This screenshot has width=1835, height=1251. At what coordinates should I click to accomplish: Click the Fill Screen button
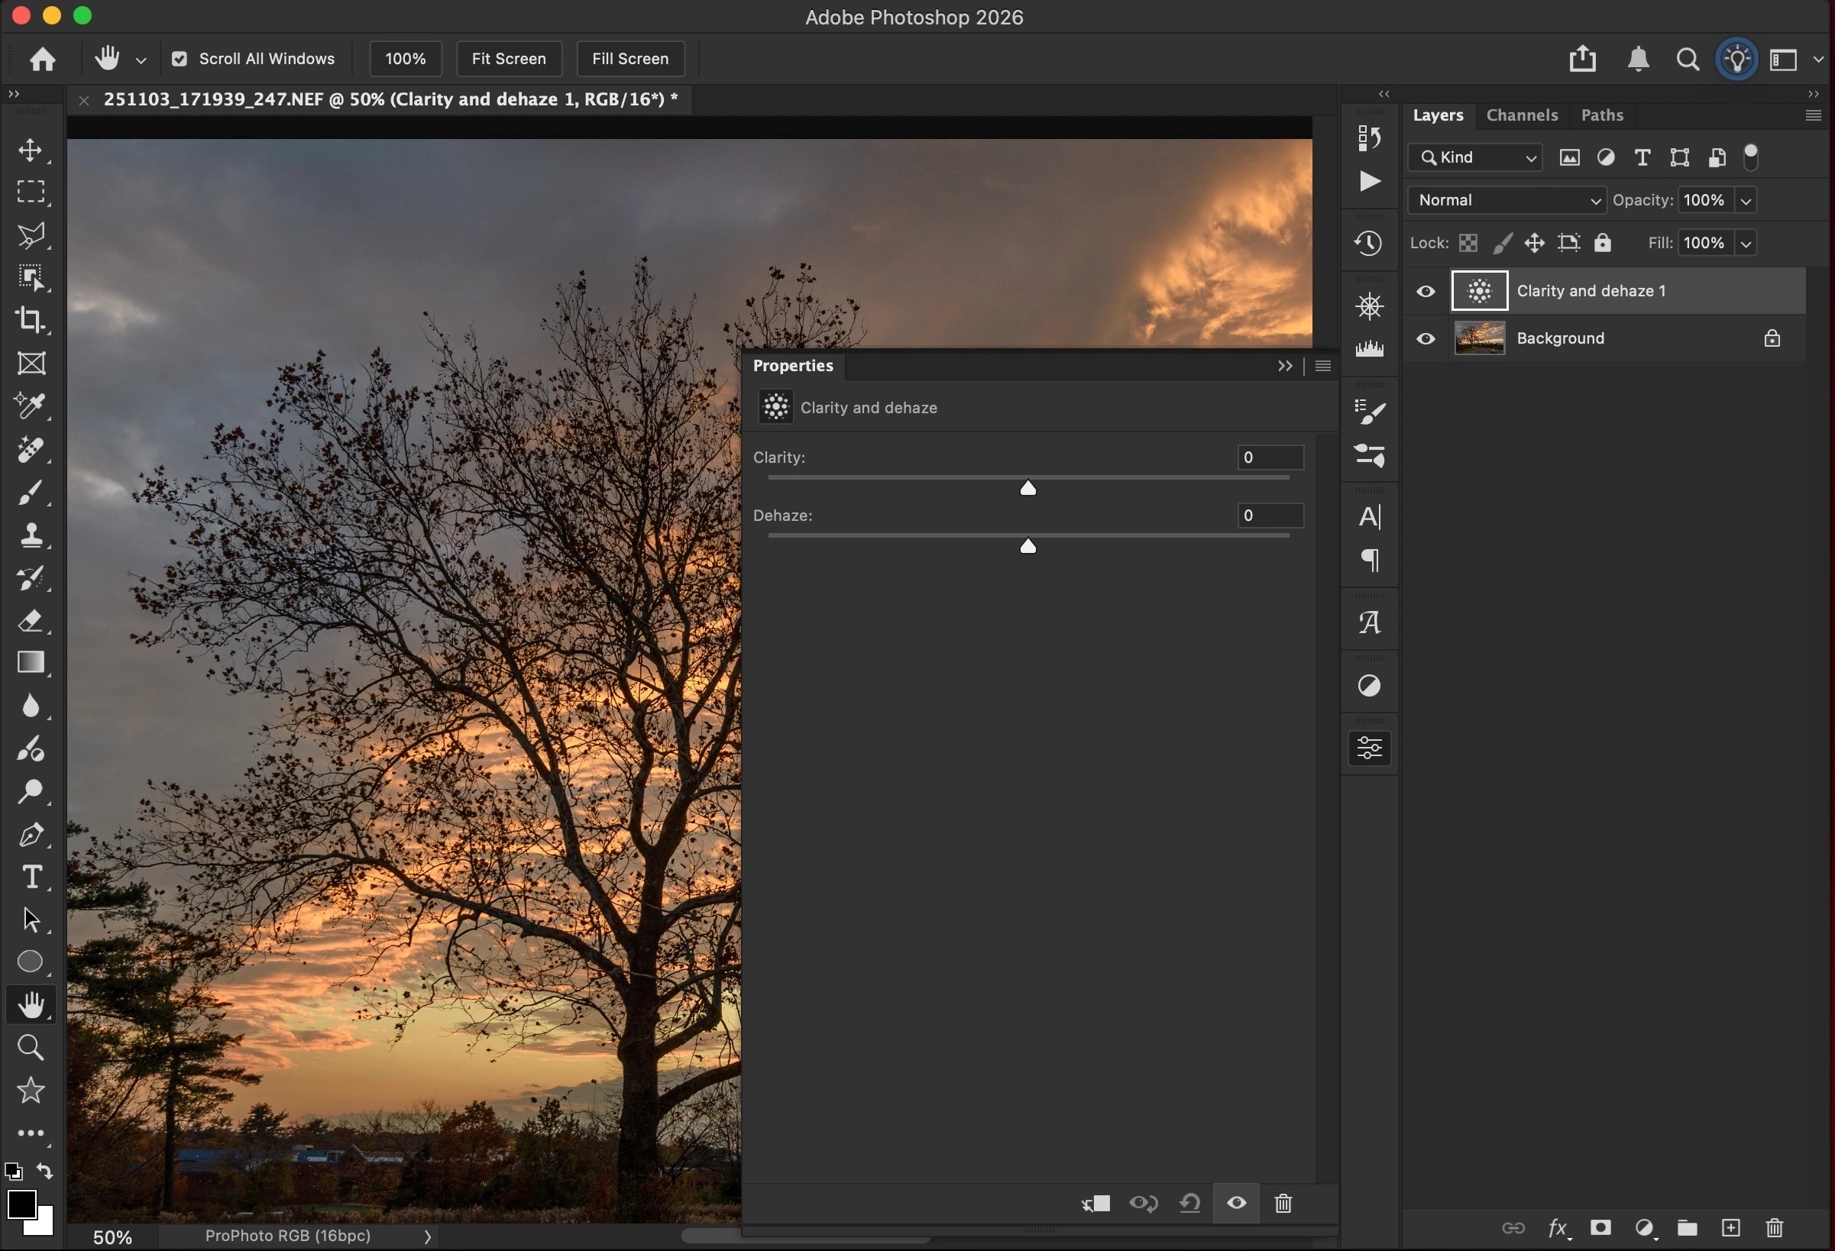click(x=629, y=60)
